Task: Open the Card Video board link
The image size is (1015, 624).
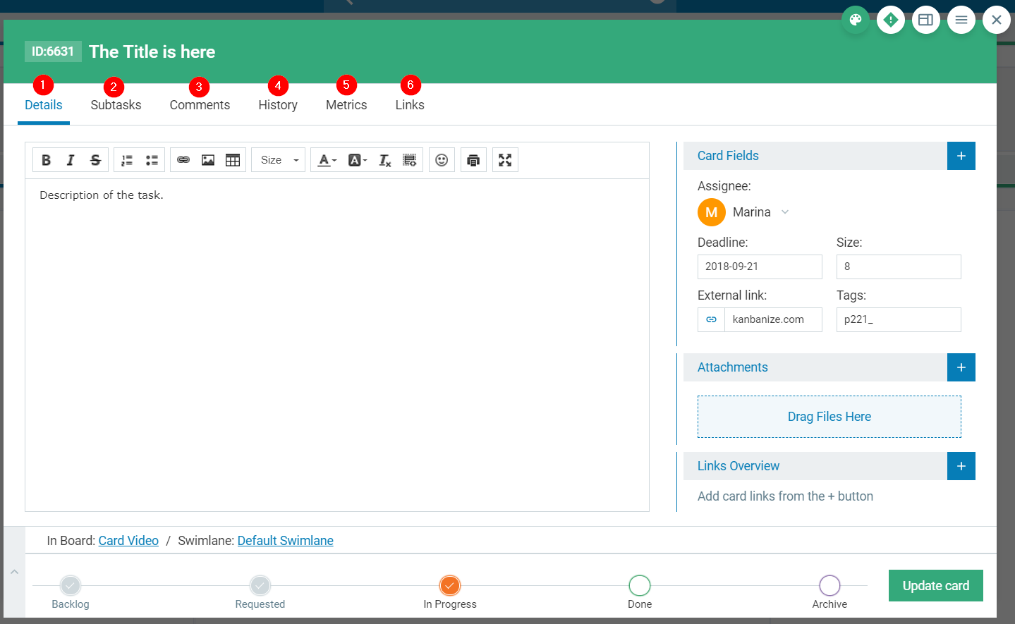Action: [x=128, y=540]
